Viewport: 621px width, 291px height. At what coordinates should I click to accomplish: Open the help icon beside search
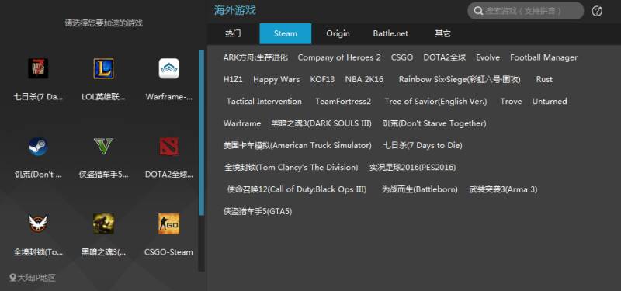597,11
